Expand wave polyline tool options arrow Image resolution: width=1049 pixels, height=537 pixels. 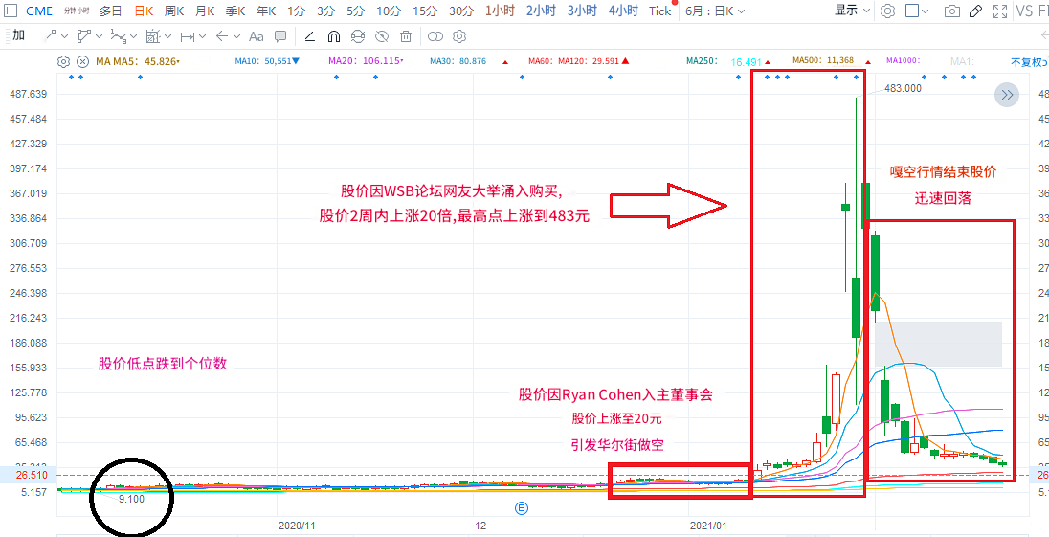coord(134,36)
